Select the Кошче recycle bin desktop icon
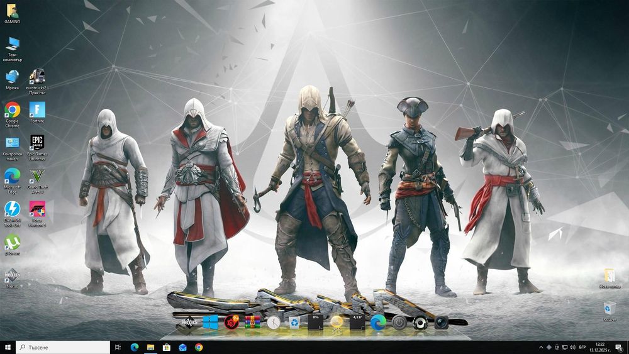 pyautogui.click(x=610, y=311)
